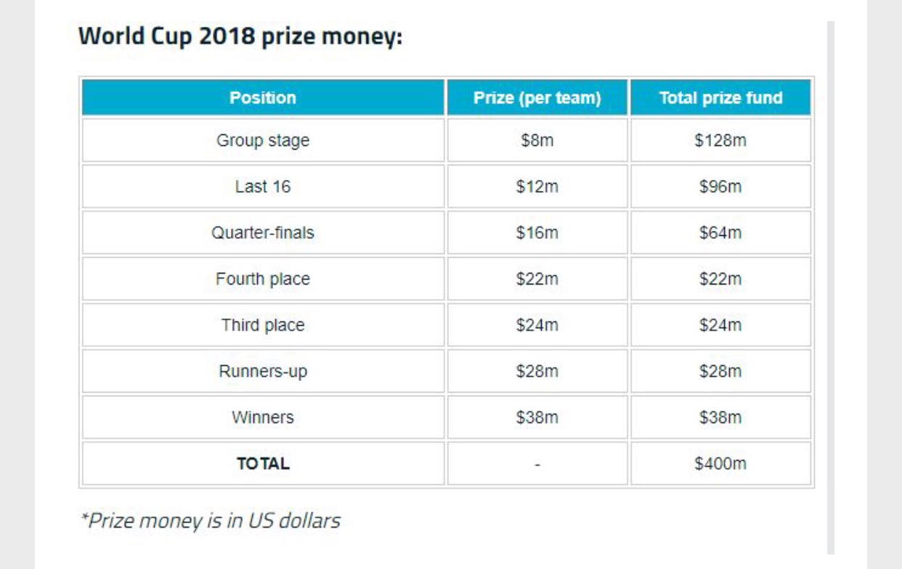Image resolution: width=902 pixels, height=569 pixels.
Task: Click the bold TOTAL cell
Action: point(263,463)
